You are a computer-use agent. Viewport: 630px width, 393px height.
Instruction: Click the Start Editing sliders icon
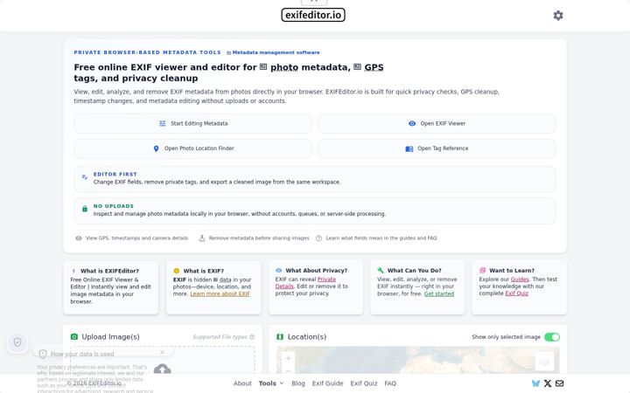coord(163,123)
